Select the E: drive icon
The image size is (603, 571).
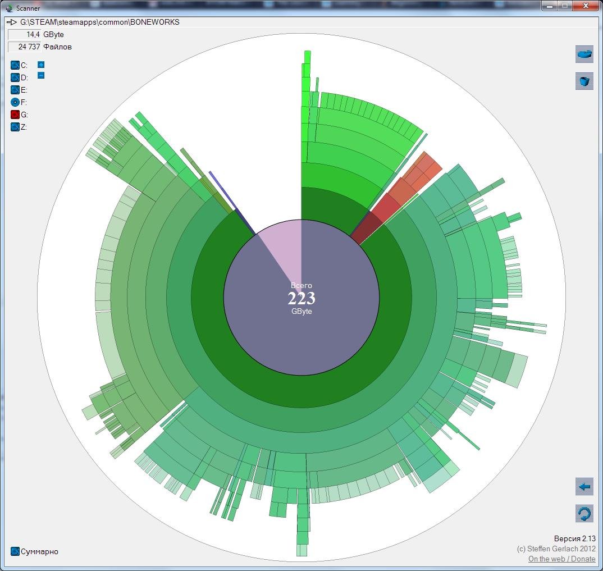(x=15, y=90)
